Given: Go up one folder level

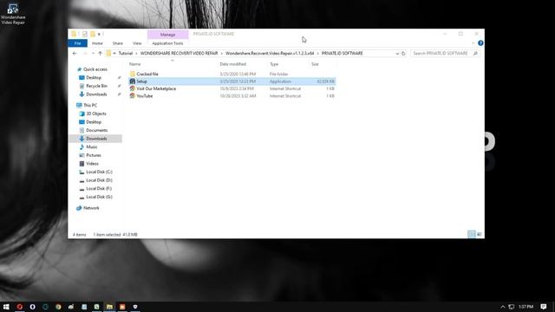Looking at the screenshot, I should [x=101, y=54].
